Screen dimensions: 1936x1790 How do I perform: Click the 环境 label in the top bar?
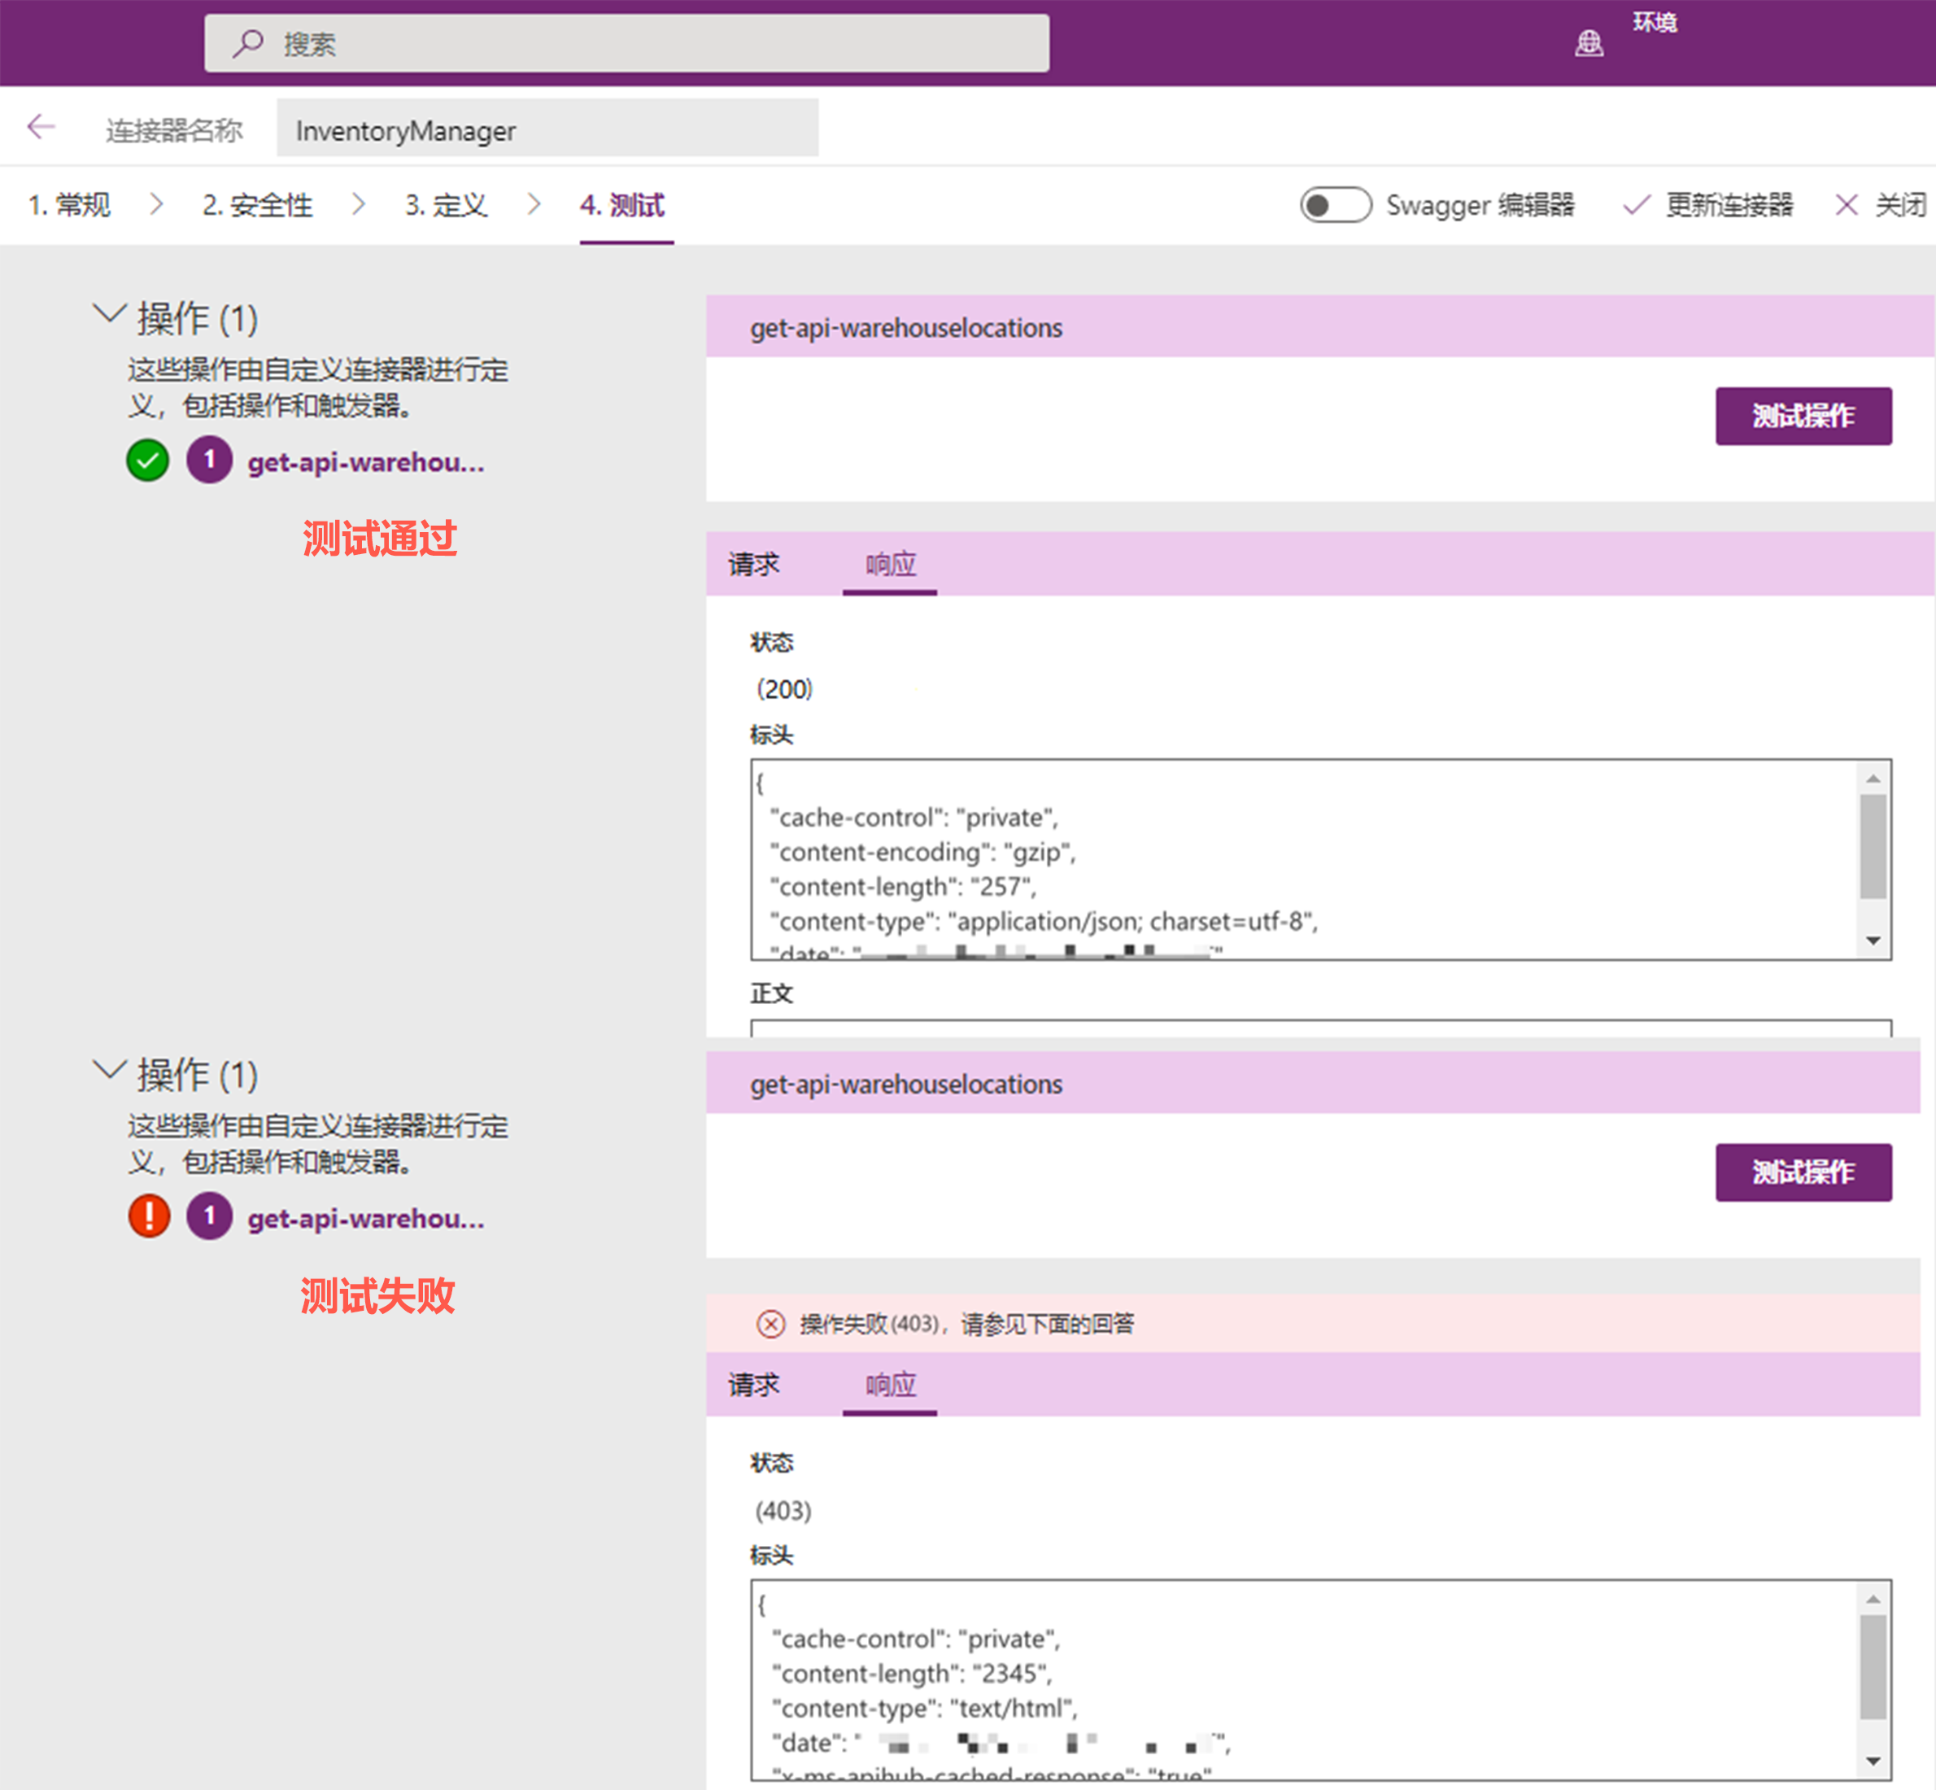click(1655, 22)
